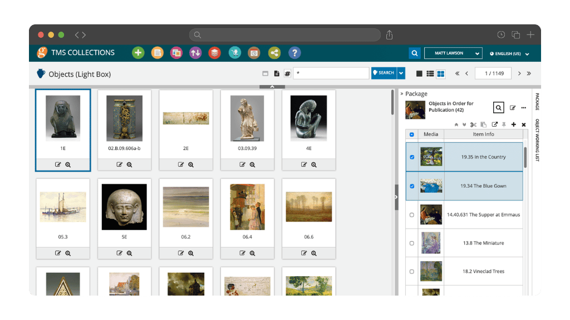Edit object 1E with its pencil icon
The width and height of the screenshot is (570, 320).
(x=58, y=164)
